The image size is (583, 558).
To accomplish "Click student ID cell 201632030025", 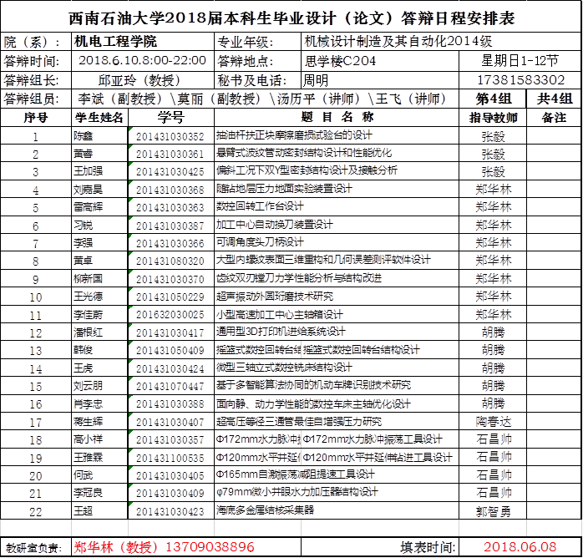I will [170, 314].
